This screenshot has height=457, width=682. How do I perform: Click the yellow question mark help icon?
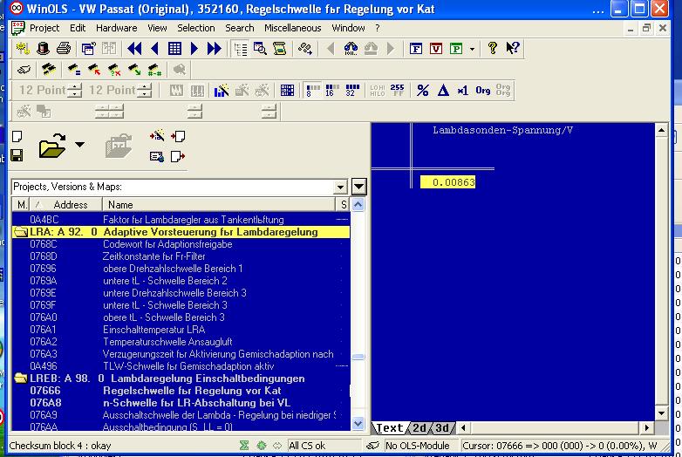(x=493, y=48)
